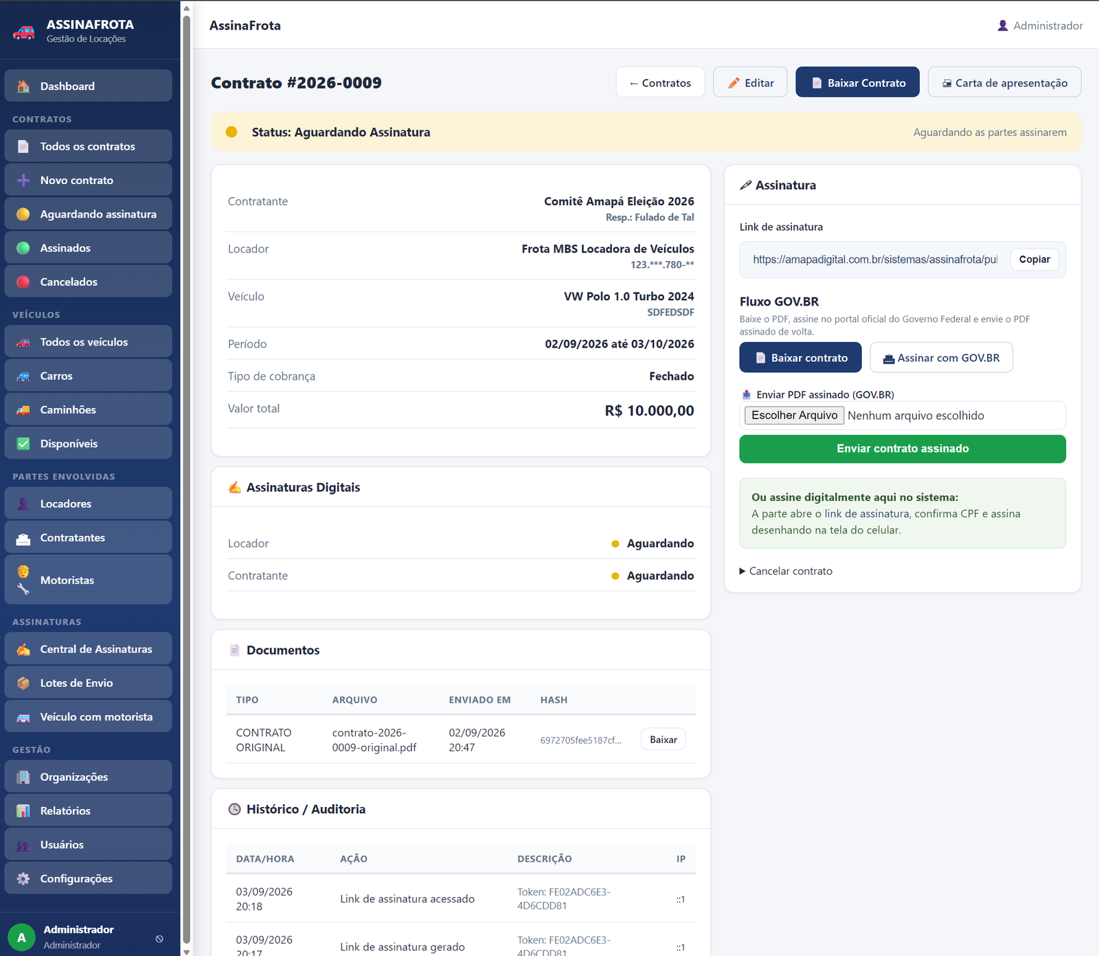Viewport: 1099px width, 956px height.
Task: Click the red car AssinaFrota logo icon
Action: click(24, 32)
